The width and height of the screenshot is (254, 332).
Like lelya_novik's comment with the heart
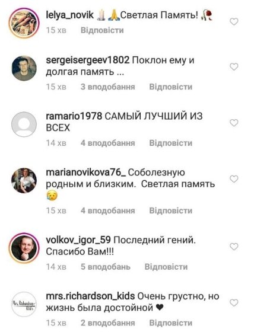234,21
